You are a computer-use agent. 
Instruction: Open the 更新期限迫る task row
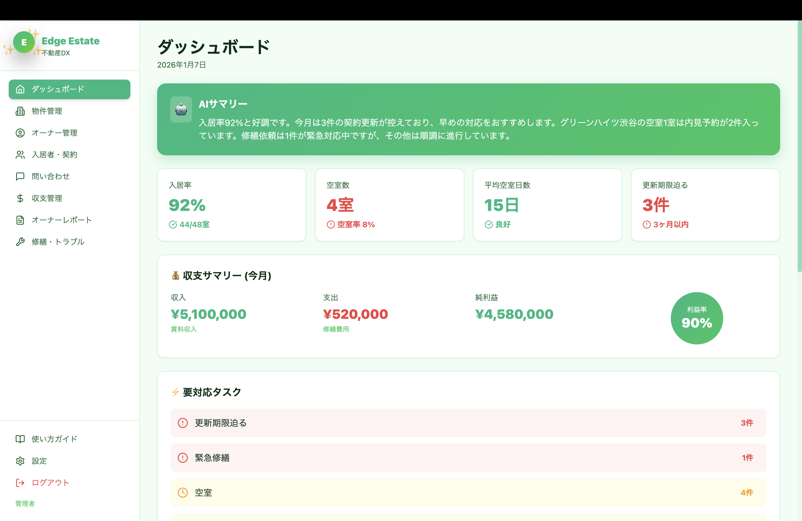[x=468, y=423]
